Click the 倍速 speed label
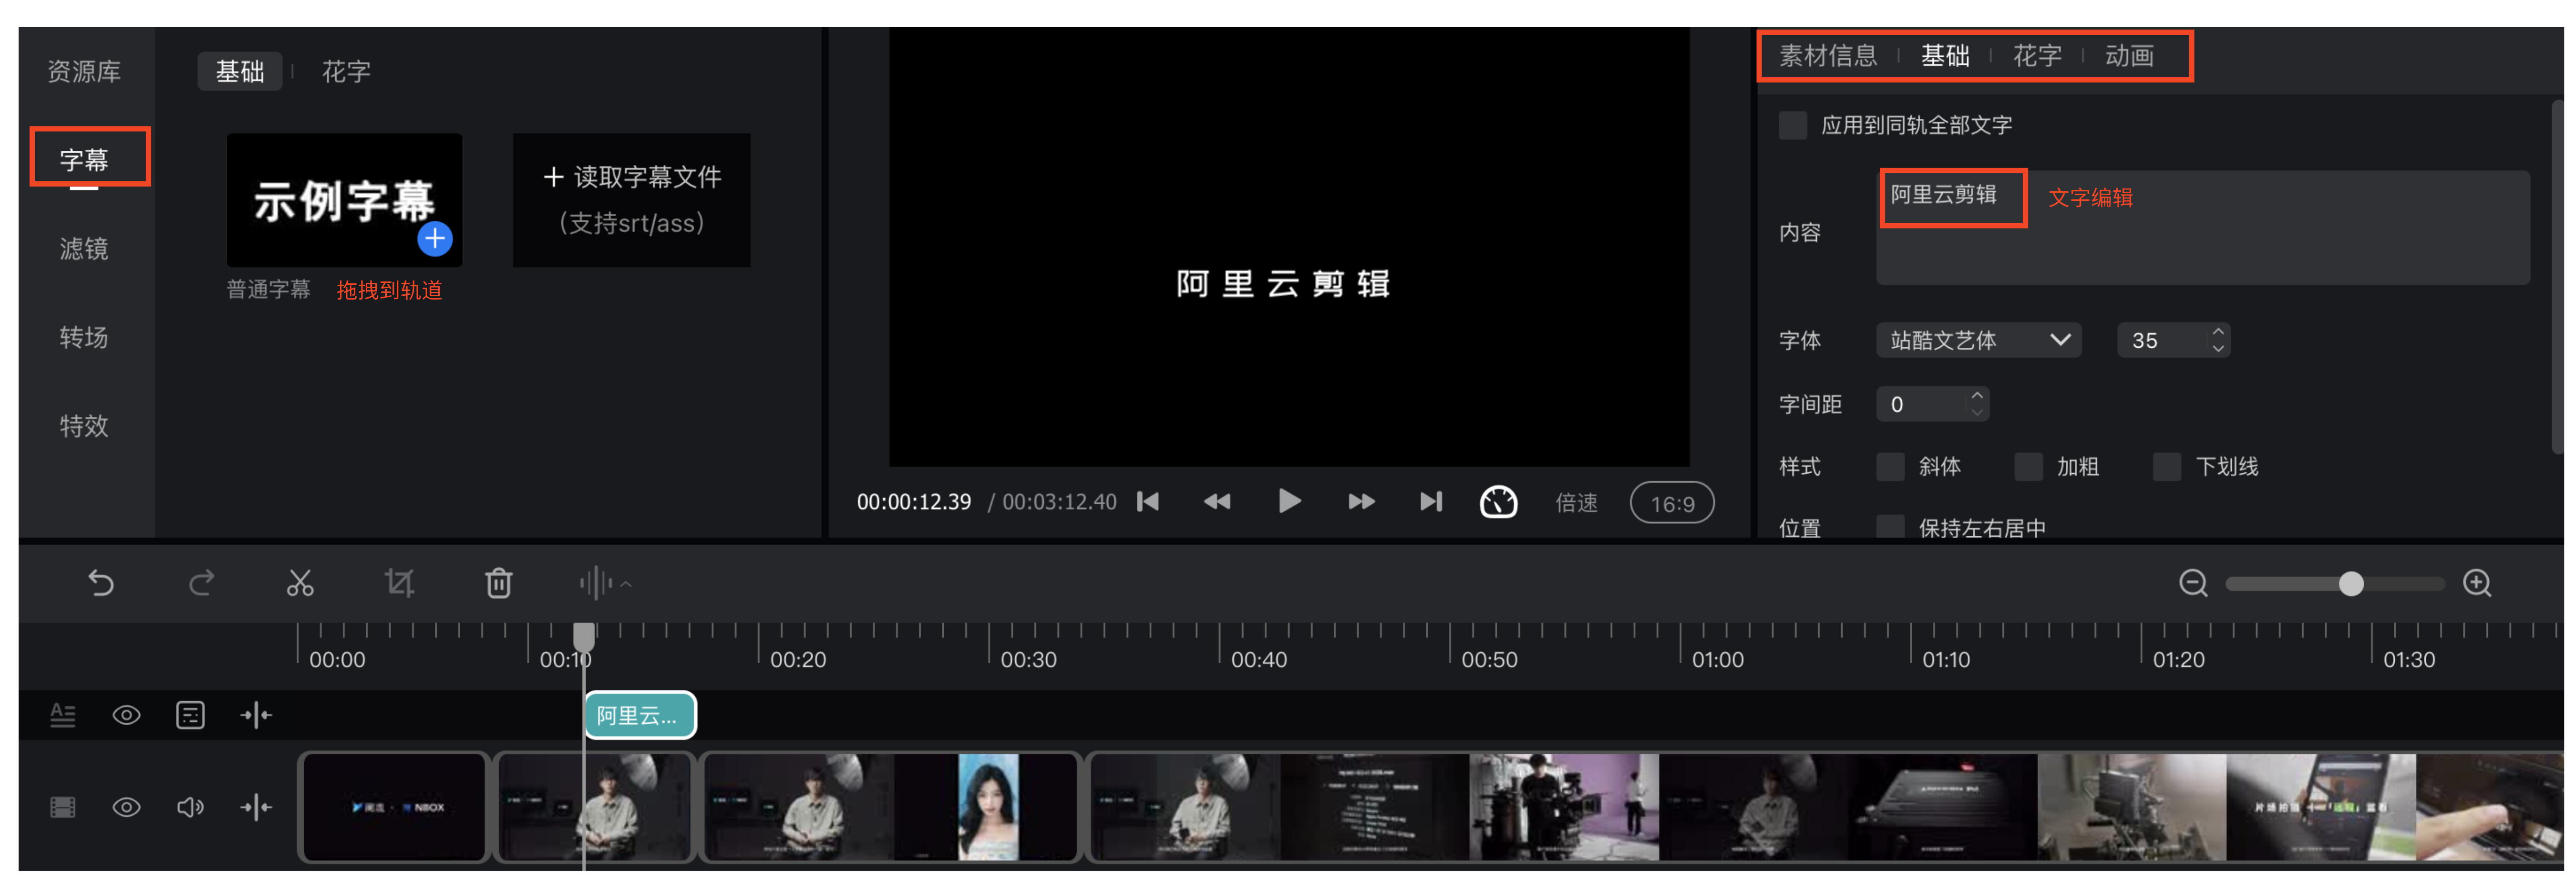Screen dimensions: 2576x883 pos(1576,502)
